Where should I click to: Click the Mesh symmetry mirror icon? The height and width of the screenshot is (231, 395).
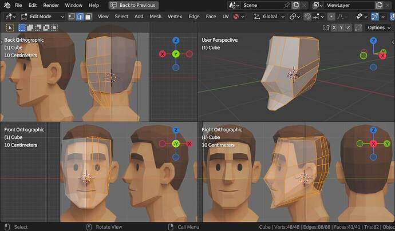[326, 27]
